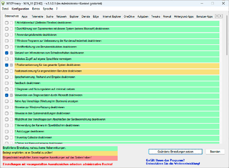Close the W10Privacy window
The width and height of the screenshot is (229, 168).
click(223, 3)
